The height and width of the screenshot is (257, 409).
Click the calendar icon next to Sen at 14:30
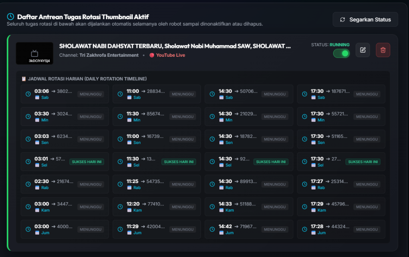click(x=221, y=142)
